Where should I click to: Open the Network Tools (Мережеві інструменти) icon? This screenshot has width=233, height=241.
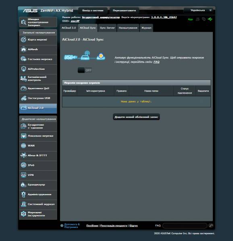click(x=23, y=214)
